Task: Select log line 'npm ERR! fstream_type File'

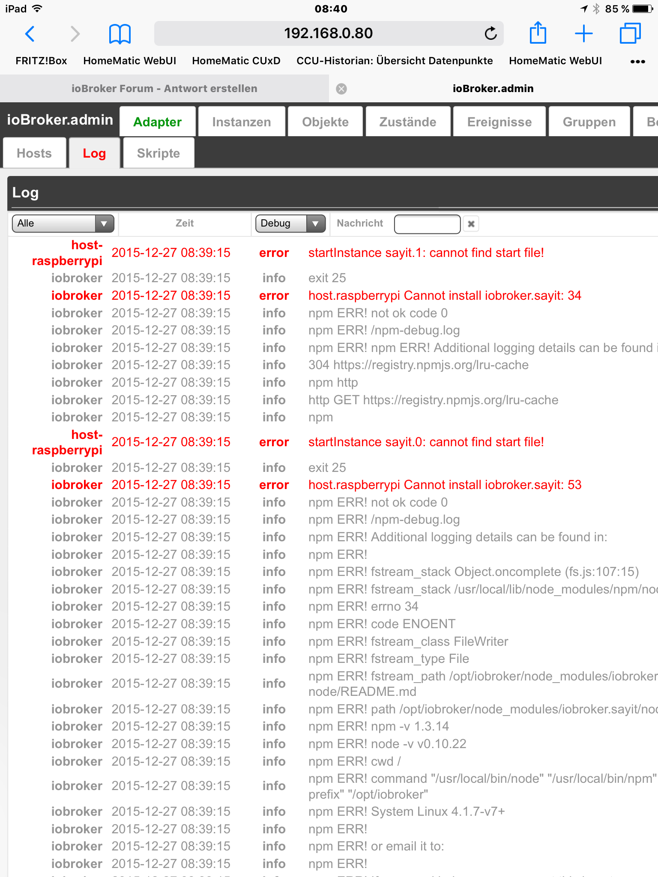Action: tap(389, 659)
